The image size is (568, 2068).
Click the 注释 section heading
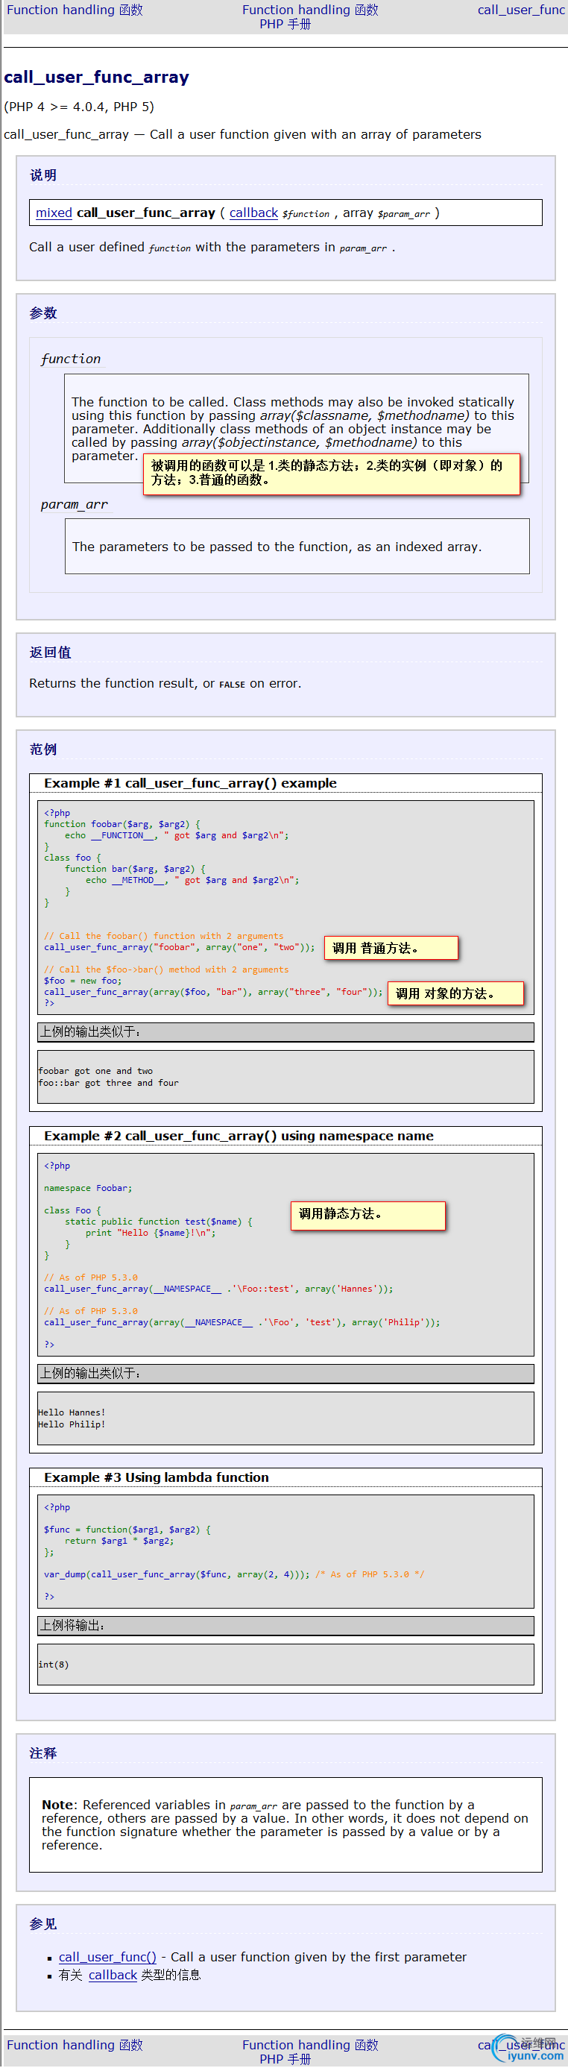coord(43,1753)
